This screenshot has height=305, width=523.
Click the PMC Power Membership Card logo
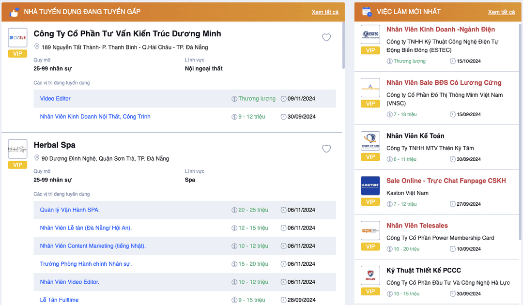point(370,230)
